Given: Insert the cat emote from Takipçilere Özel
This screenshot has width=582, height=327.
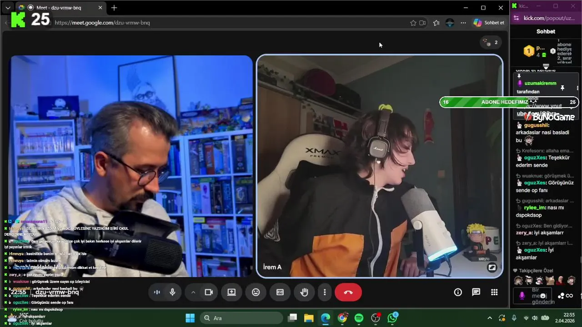Looking at the screenshot, I should [550, 281].
